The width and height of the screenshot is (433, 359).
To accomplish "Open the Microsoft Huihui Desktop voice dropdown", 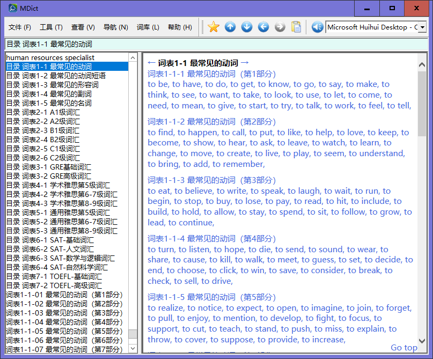I will 422,27.
